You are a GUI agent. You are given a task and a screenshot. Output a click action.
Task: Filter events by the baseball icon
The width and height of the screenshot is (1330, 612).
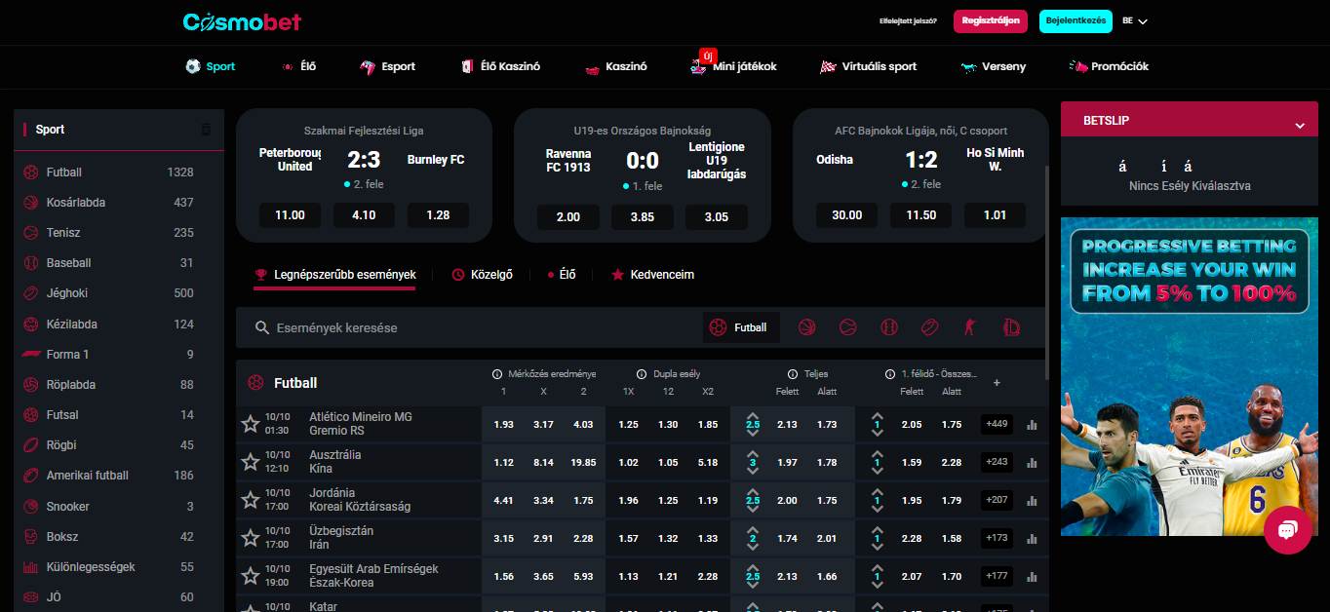(888, 327)
